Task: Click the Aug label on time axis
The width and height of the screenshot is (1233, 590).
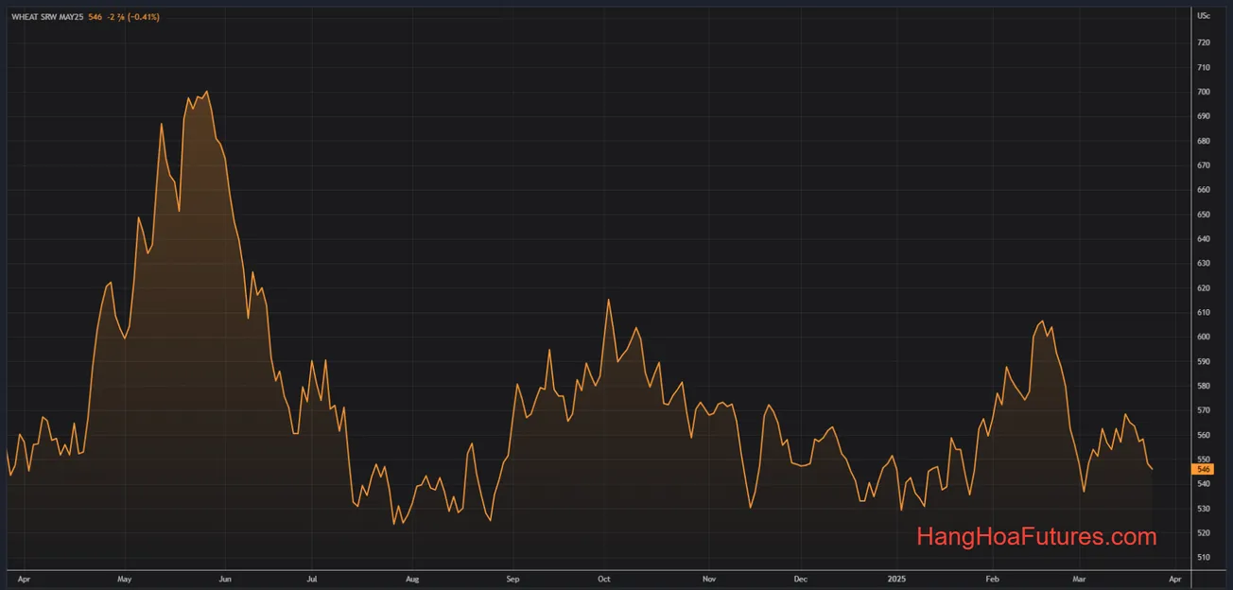Action: (411, 578)
